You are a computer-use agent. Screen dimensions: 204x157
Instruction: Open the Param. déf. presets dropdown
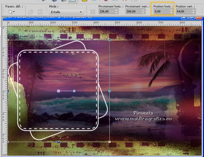click(x=12, y=12)
